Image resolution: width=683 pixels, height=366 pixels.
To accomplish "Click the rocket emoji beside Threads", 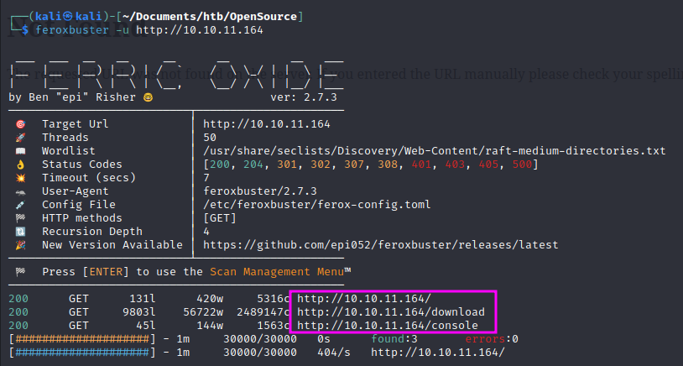I will (20, 138).
